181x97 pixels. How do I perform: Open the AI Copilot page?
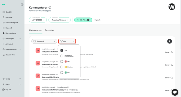8,44
